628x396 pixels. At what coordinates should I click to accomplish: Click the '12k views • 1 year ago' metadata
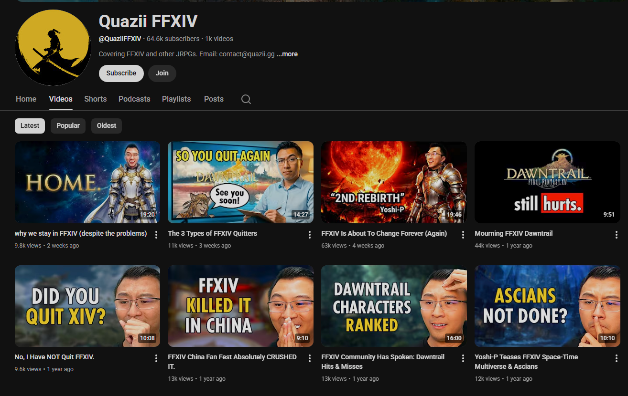coord(504,379)
